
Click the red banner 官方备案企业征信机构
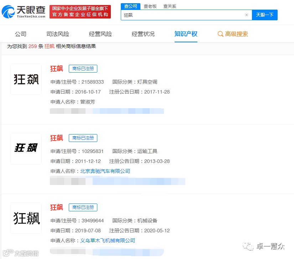80,12
